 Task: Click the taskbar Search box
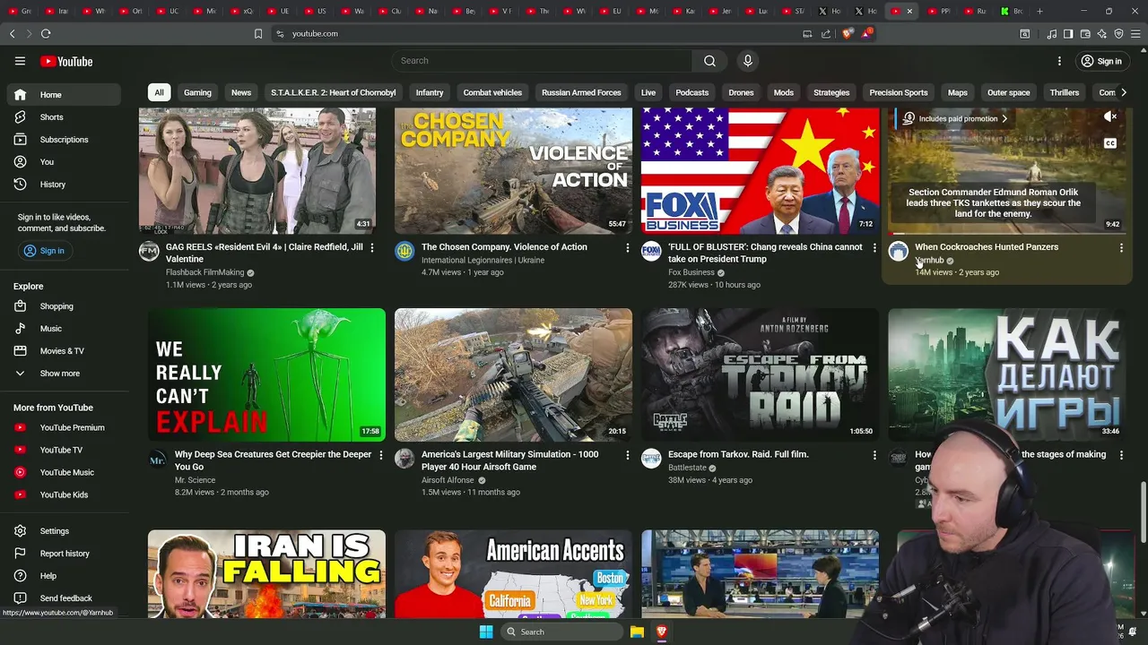(561, 632)
